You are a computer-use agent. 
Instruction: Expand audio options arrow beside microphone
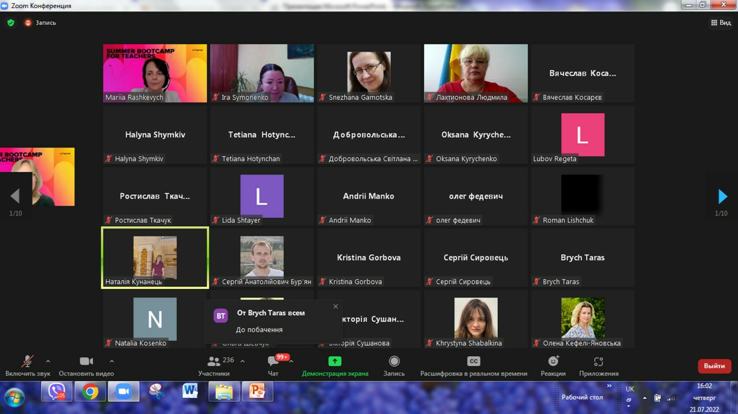click(x=48, y=362)
